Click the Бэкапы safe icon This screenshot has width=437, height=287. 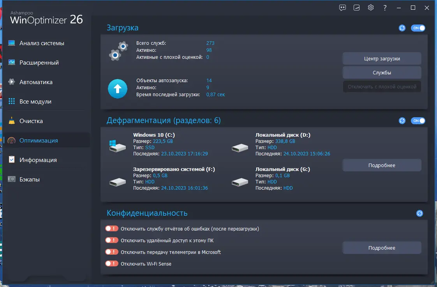pos(12,179)
